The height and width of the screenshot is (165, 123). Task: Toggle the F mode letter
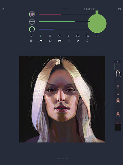coord(41,36)
